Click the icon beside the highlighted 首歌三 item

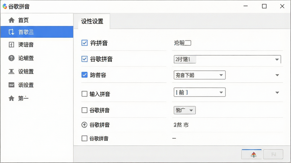click(11, 32)
